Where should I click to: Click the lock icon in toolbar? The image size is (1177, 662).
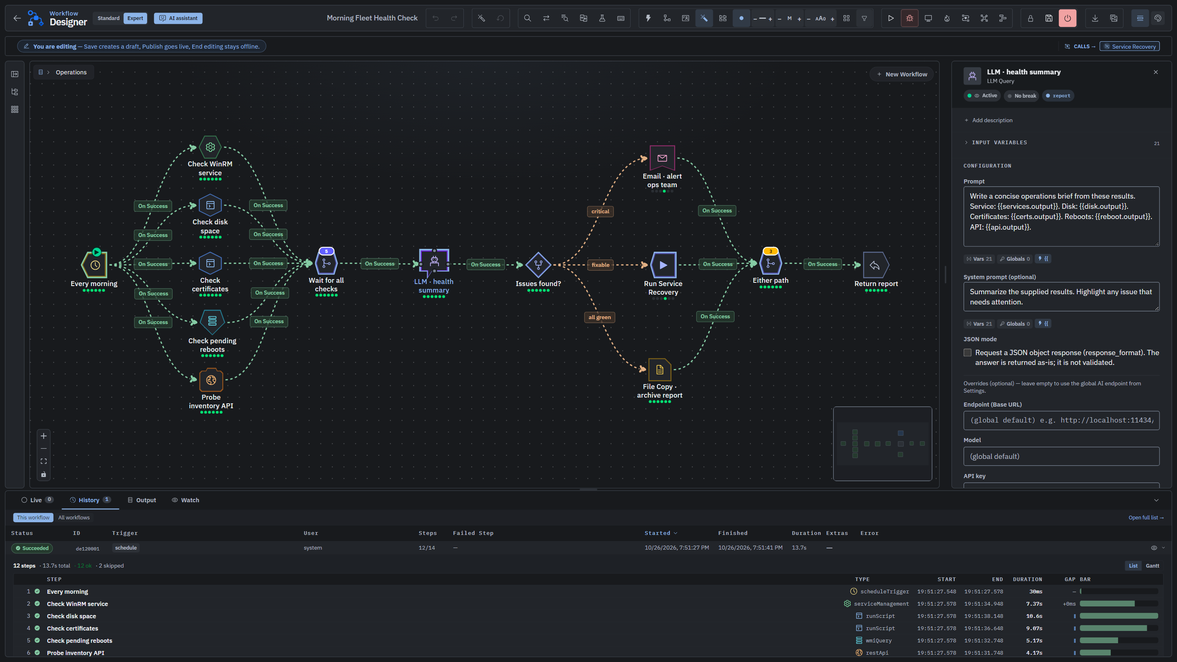click(x=1030, y=18)
